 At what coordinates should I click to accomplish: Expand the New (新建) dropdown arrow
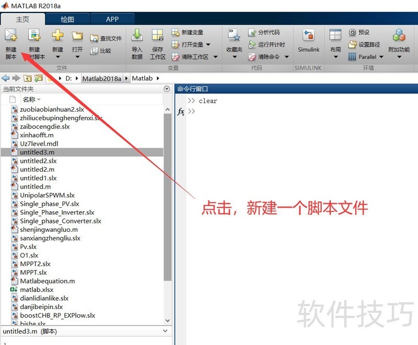tap(57, 57)
